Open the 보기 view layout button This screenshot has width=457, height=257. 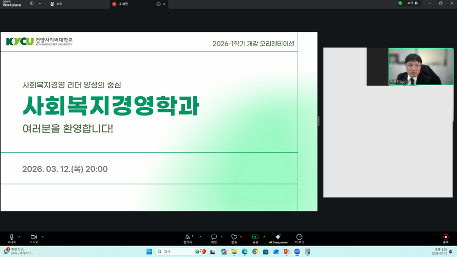pyautogui.click(x=412, y=3)
